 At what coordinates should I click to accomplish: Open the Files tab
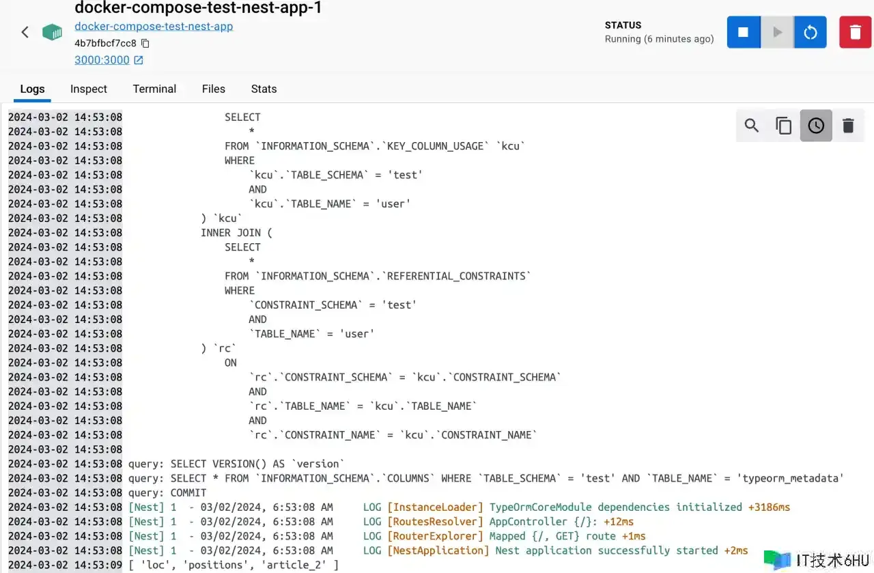(x=214, y=89)
